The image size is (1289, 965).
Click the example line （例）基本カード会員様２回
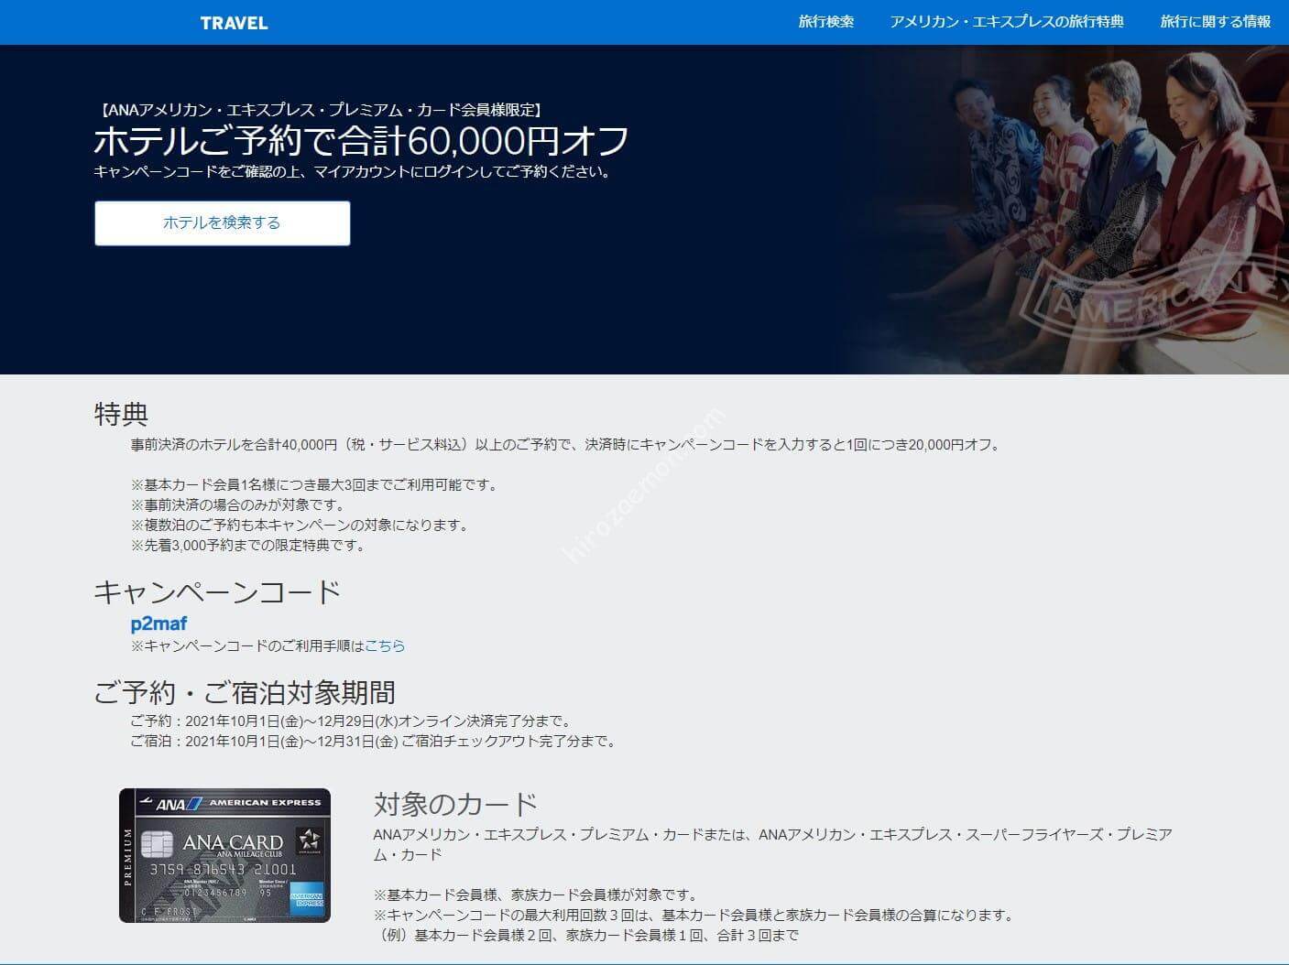click(x=586, y=936)
